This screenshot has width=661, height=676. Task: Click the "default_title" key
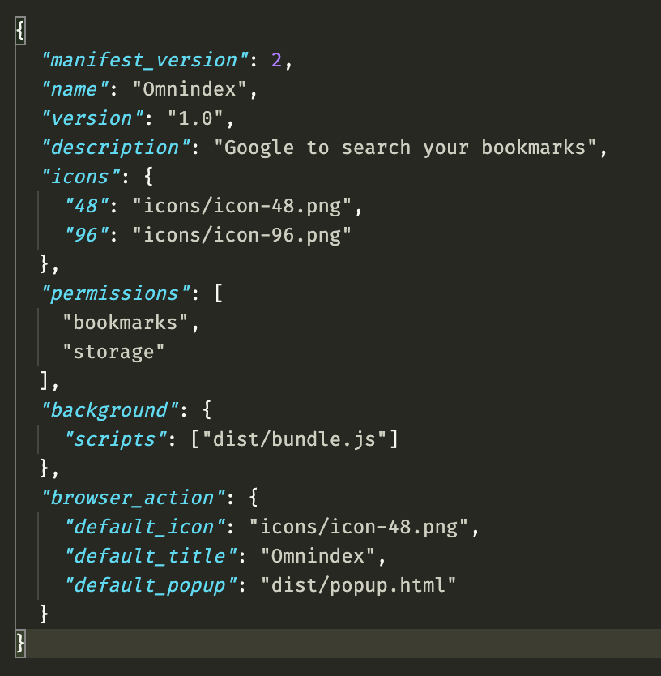(151, 556)
